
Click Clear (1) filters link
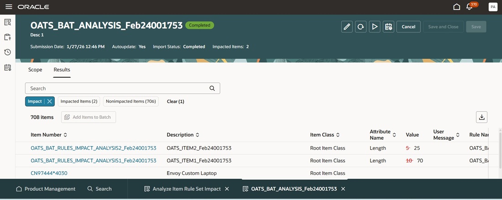click(175, 101)
